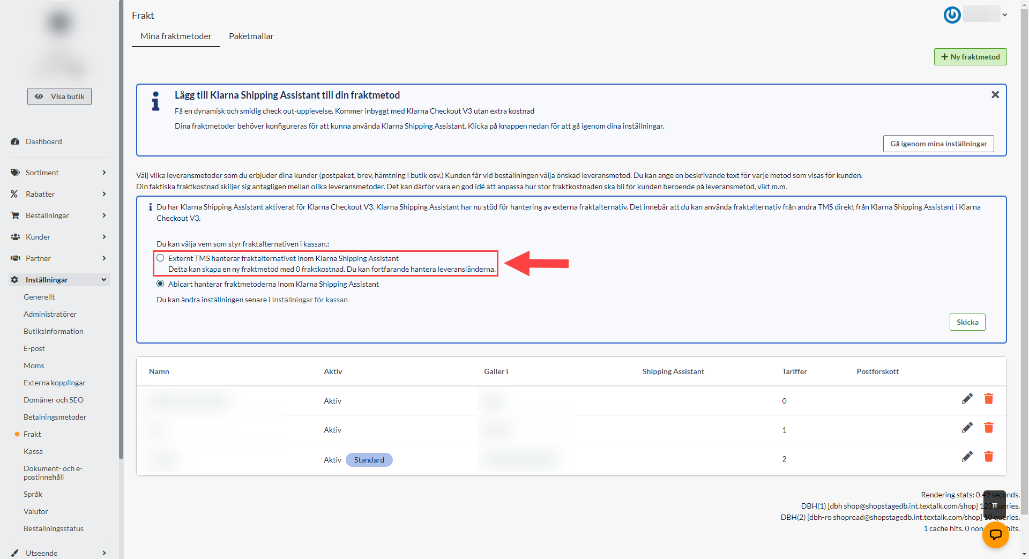Click the Postförskott column header
The image size is (1029, 559).
[x=877, y=371]
